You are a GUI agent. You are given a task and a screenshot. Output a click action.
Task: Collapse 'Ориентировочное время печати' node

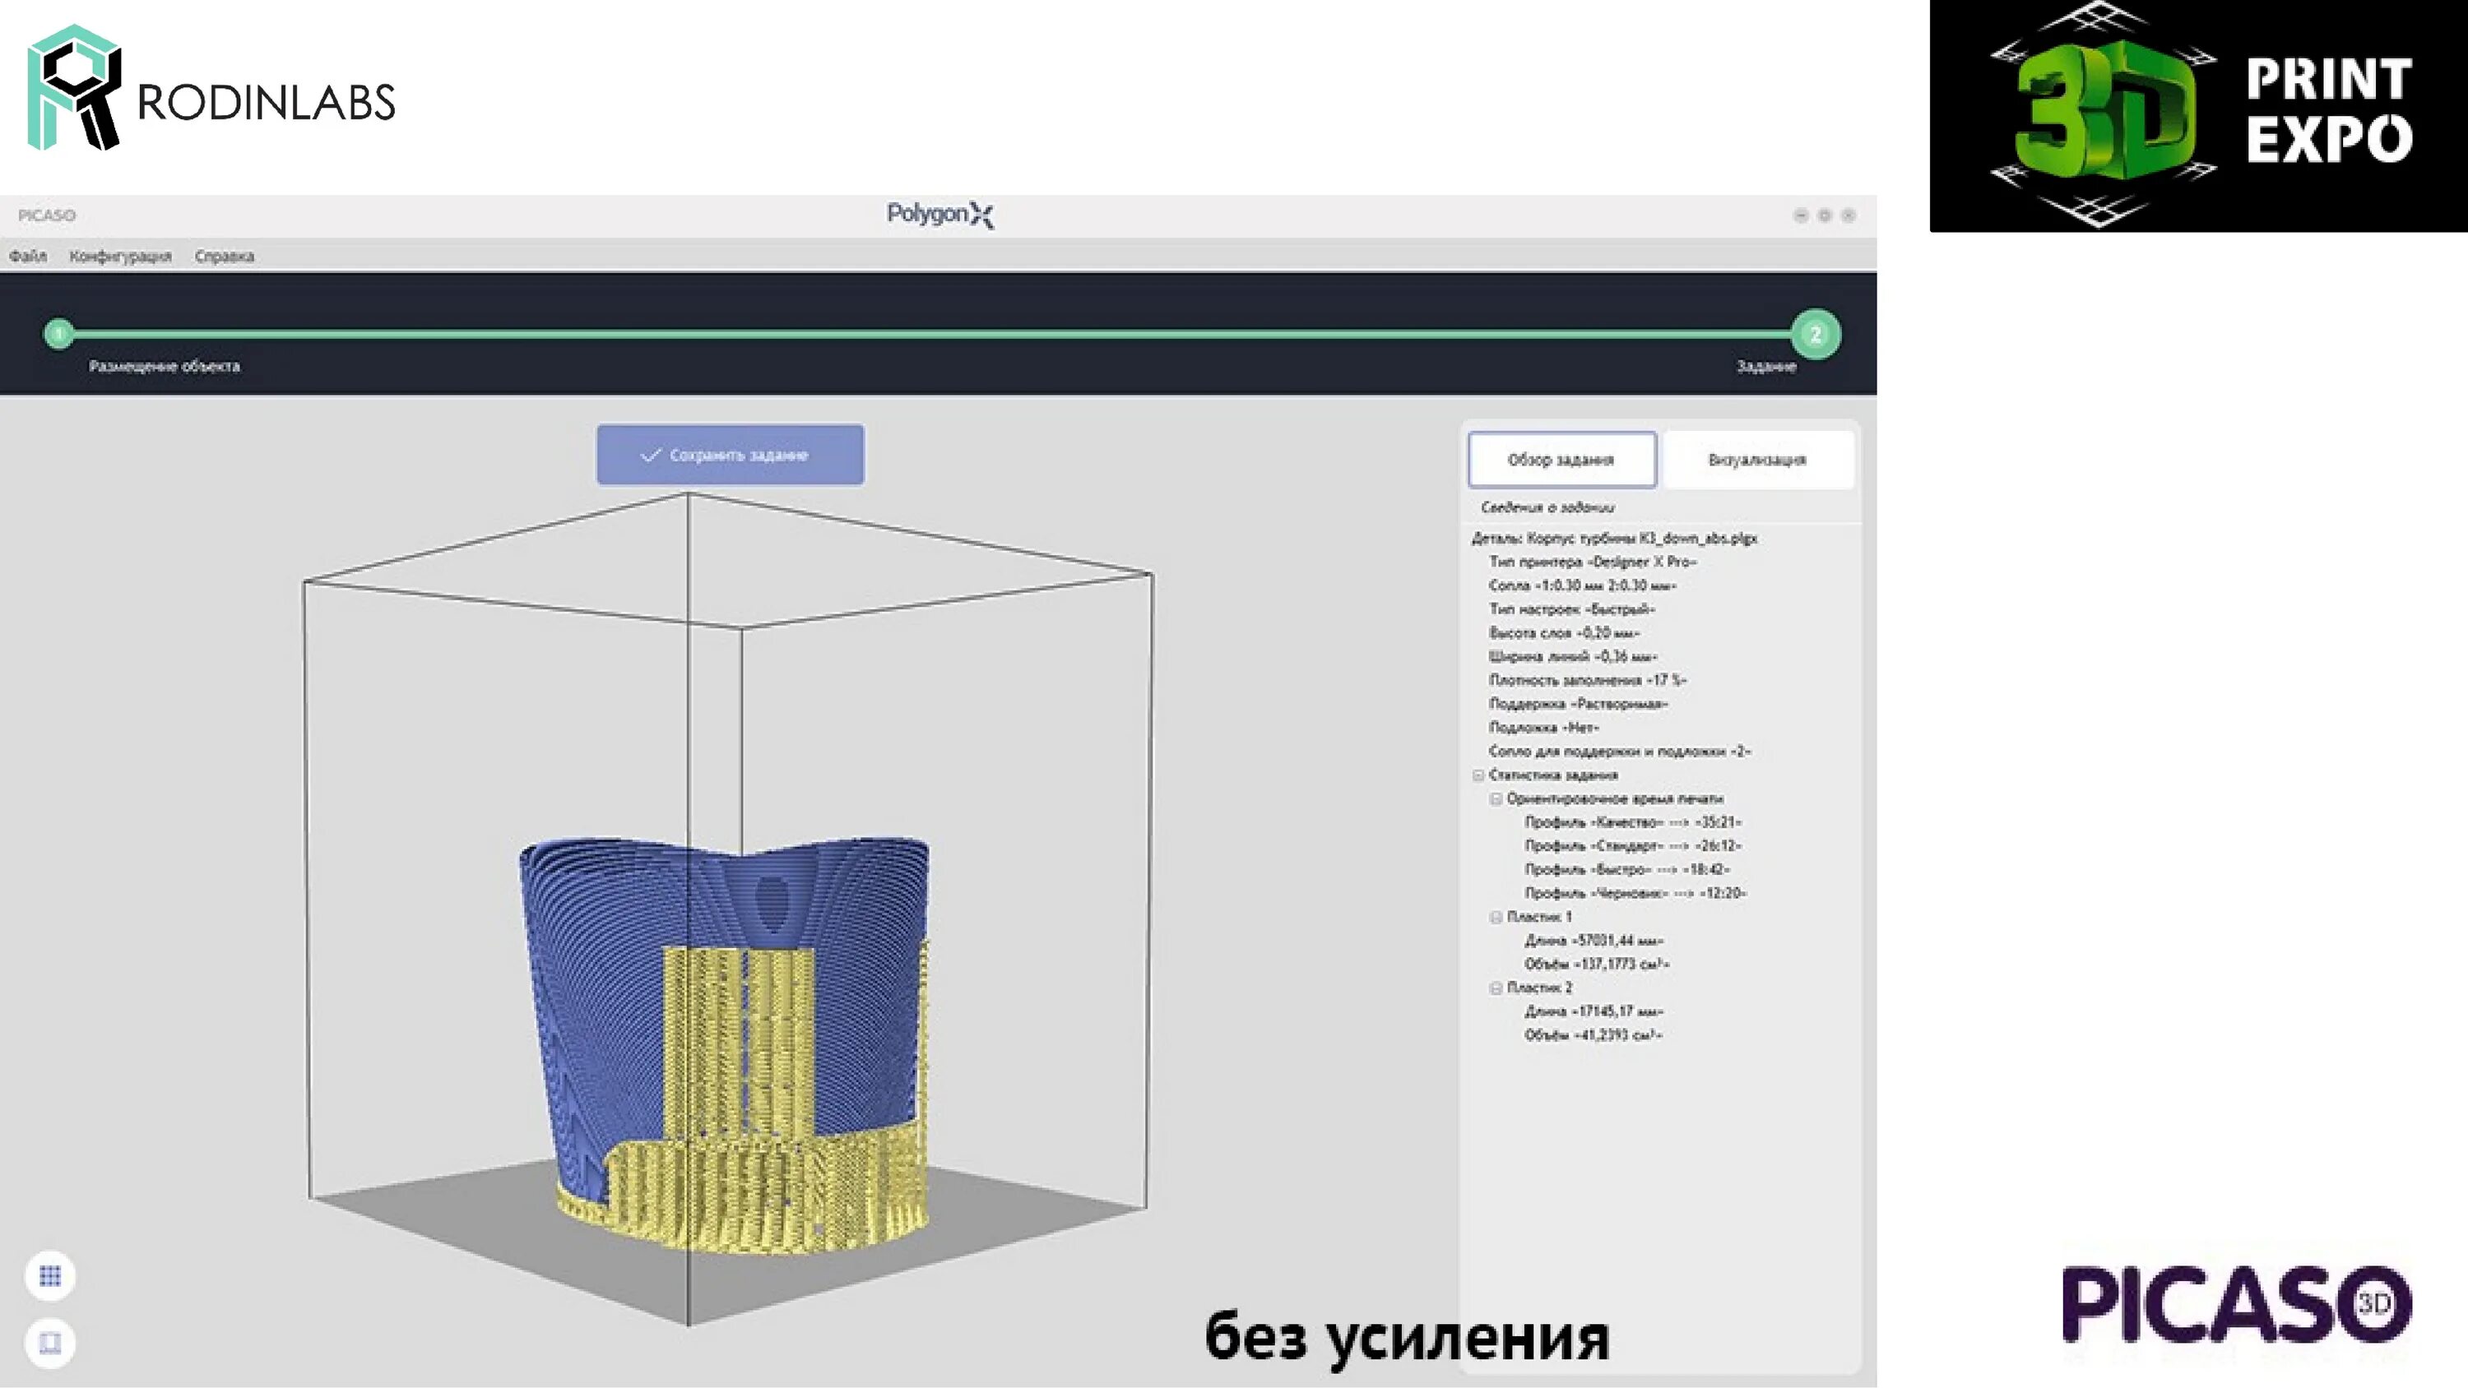click(x=1496, y=799)
